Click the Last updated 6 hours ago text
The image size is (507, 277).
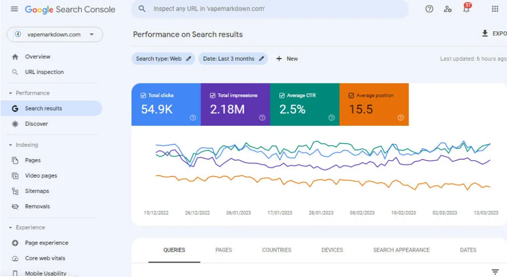pos(473,59)
